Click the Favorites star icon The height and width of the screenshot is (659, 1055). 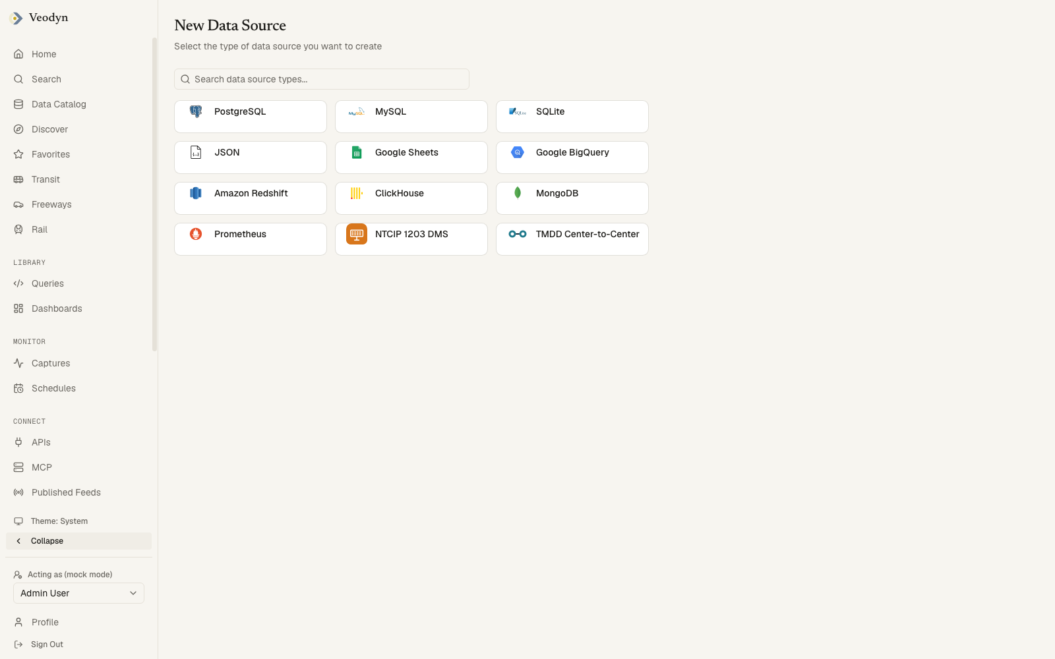(18, 154)
